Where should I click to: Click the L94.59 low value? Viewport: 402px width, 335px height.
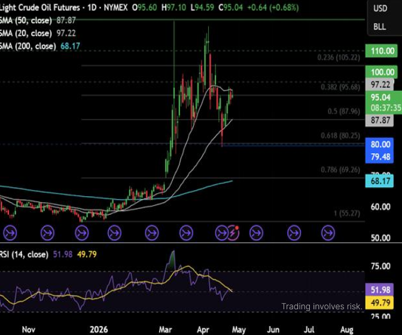202,7
